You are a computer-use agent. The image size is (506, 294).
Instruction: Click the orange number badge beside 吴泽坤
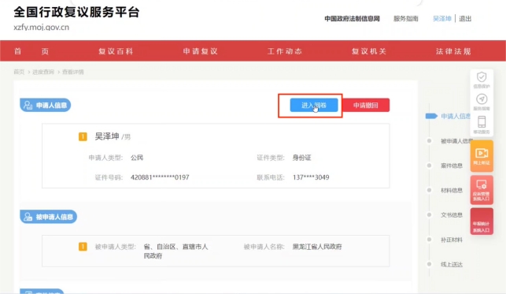[83, 136]
